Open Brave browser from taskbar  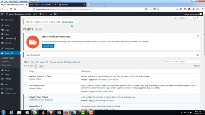pyautogui.click(x=51, y=112)
